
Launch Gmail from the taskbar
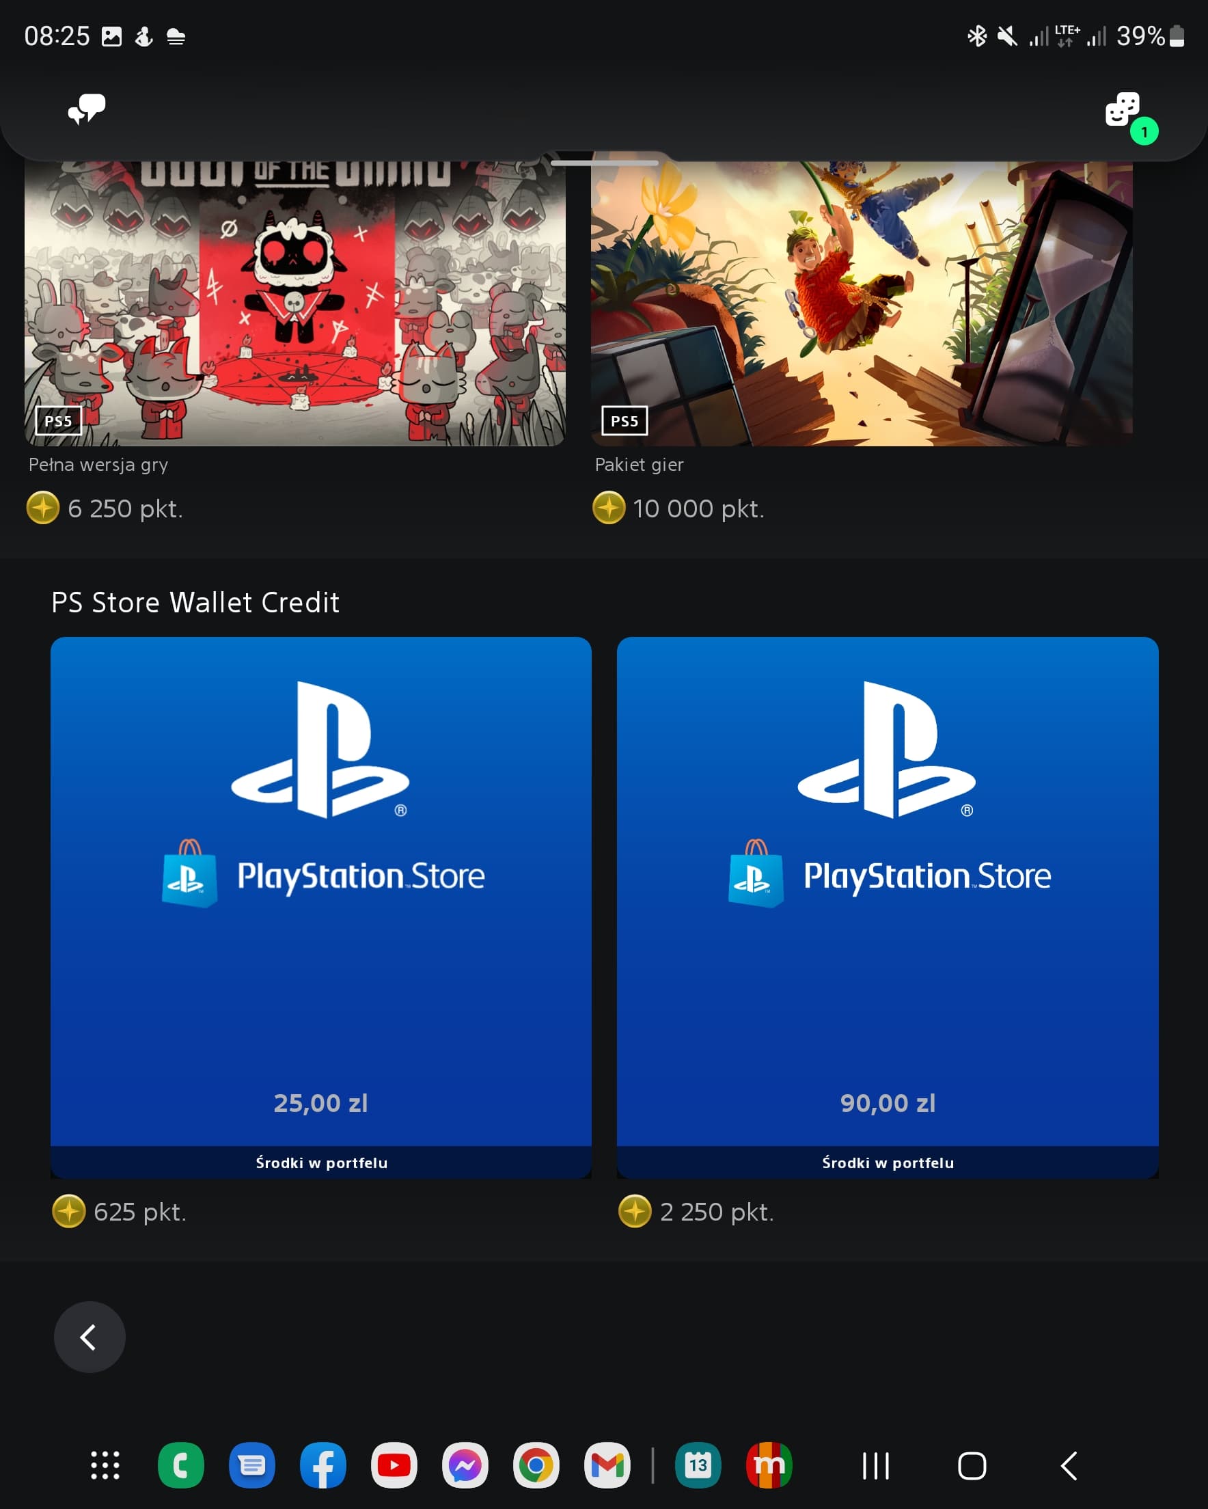(x=607, y=1465)
